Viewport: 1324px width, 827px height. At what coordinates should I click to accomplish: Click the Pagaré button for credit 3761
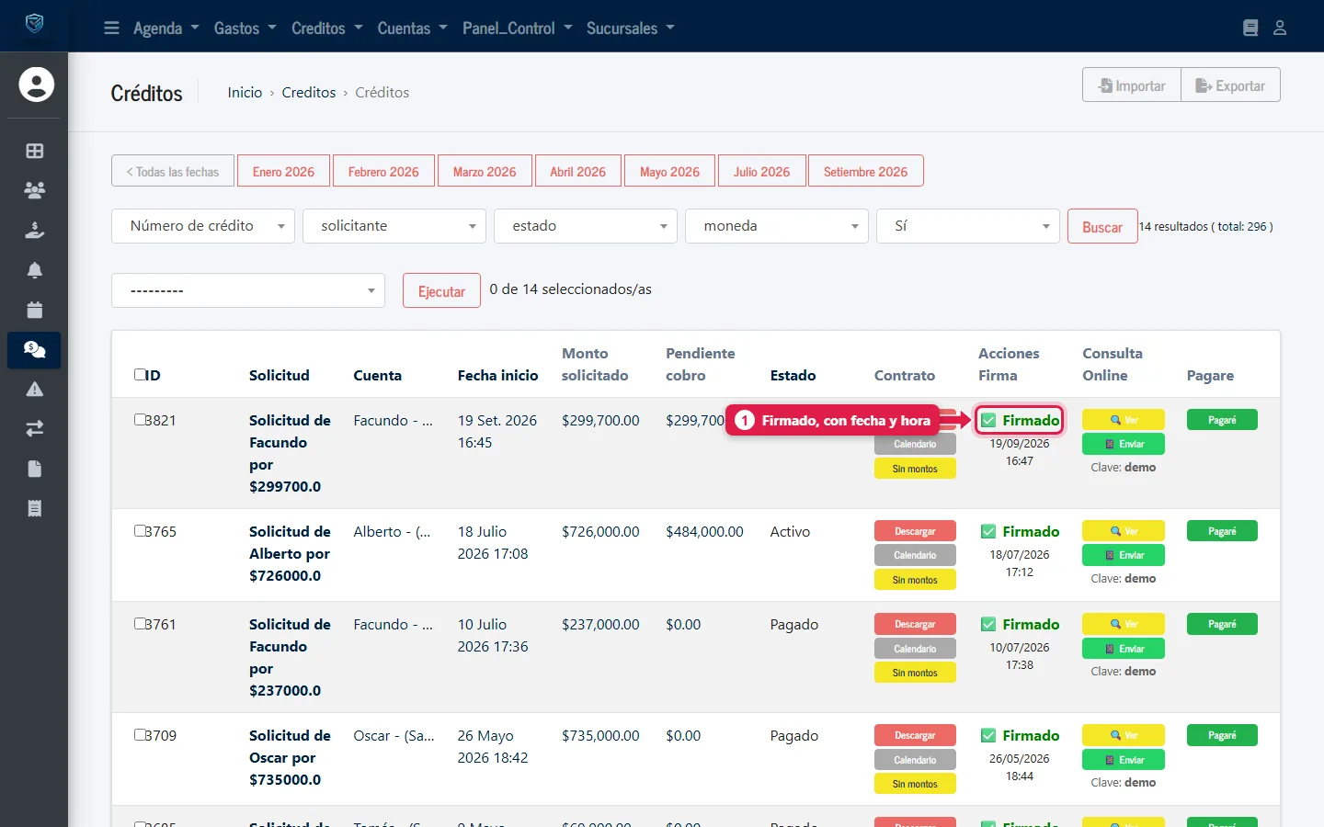(1222, 624)
